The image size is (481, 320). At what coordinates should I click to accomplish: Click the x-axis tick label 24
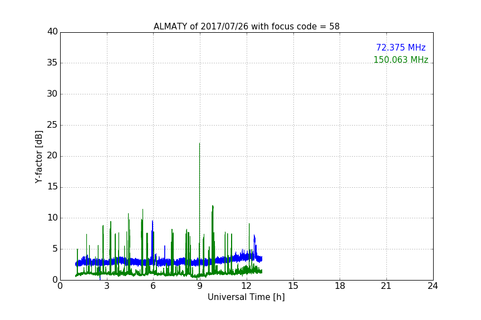pyautogui.click(x=433, y=286)
